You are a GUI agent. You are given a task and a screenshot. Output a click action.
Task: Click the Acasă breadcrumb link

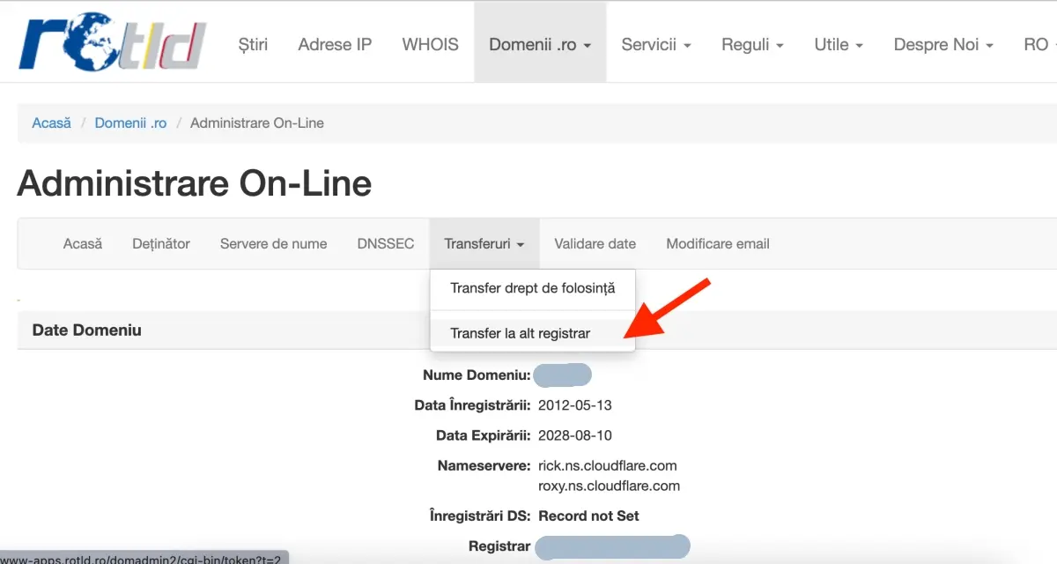click(x=51, y=123)
